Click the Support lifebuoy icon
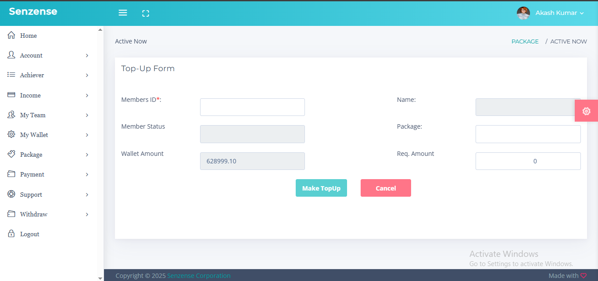598x281 pixels. click(11, 194)
